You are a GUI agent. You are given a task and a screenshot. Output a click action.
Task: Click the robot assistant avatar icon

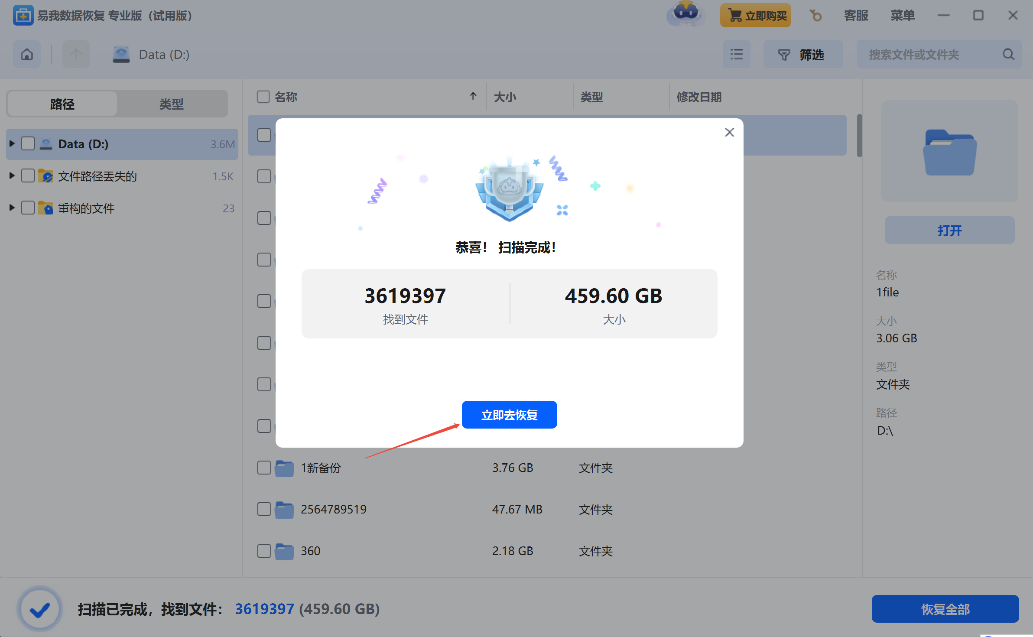(686, 14)
